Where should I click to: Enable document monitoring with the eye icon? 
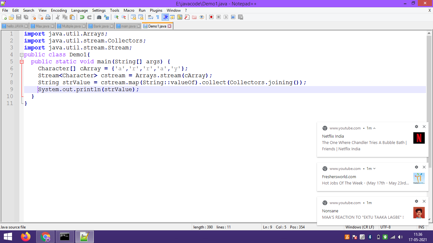(202, 17)
